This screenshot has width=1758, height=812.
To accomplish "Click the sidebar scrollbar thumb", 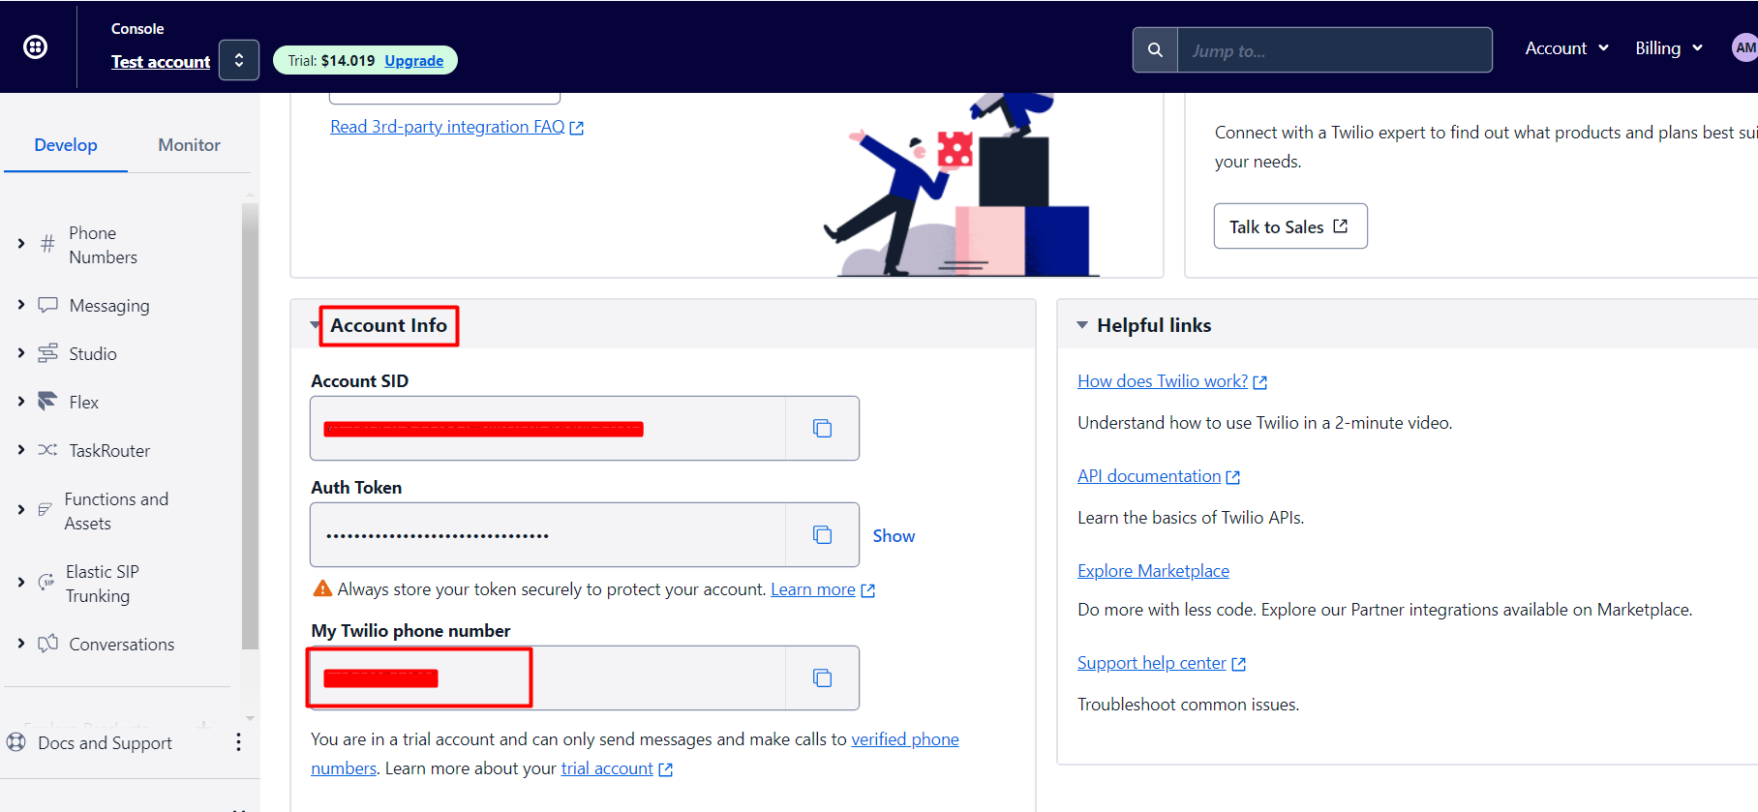I will tap(250, 426).
